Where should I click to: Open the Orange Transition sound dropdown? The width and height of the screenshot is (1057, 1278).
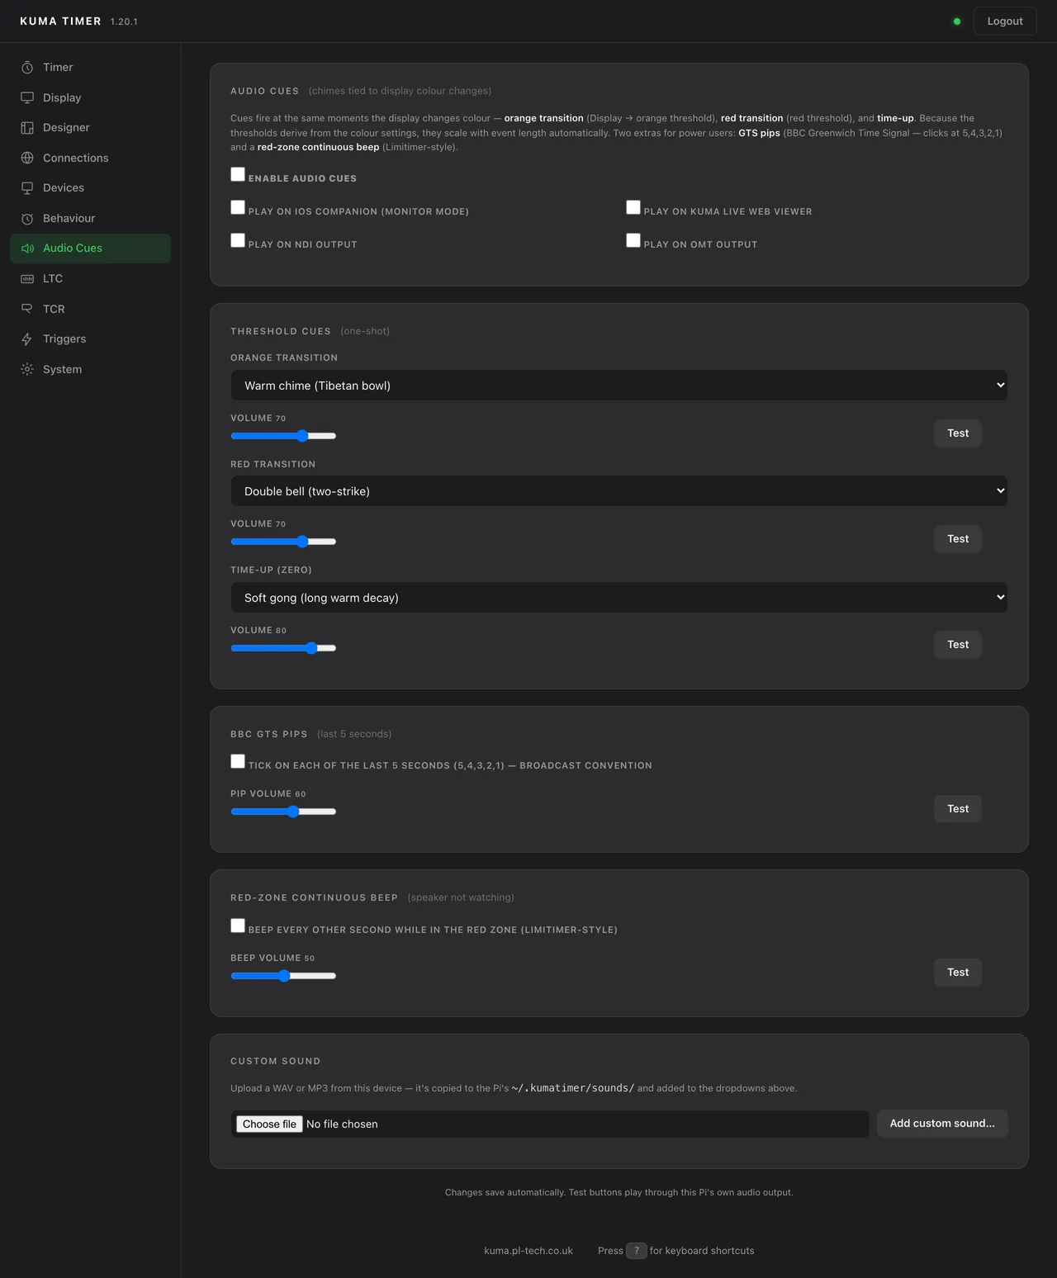(x=619, y=385)
